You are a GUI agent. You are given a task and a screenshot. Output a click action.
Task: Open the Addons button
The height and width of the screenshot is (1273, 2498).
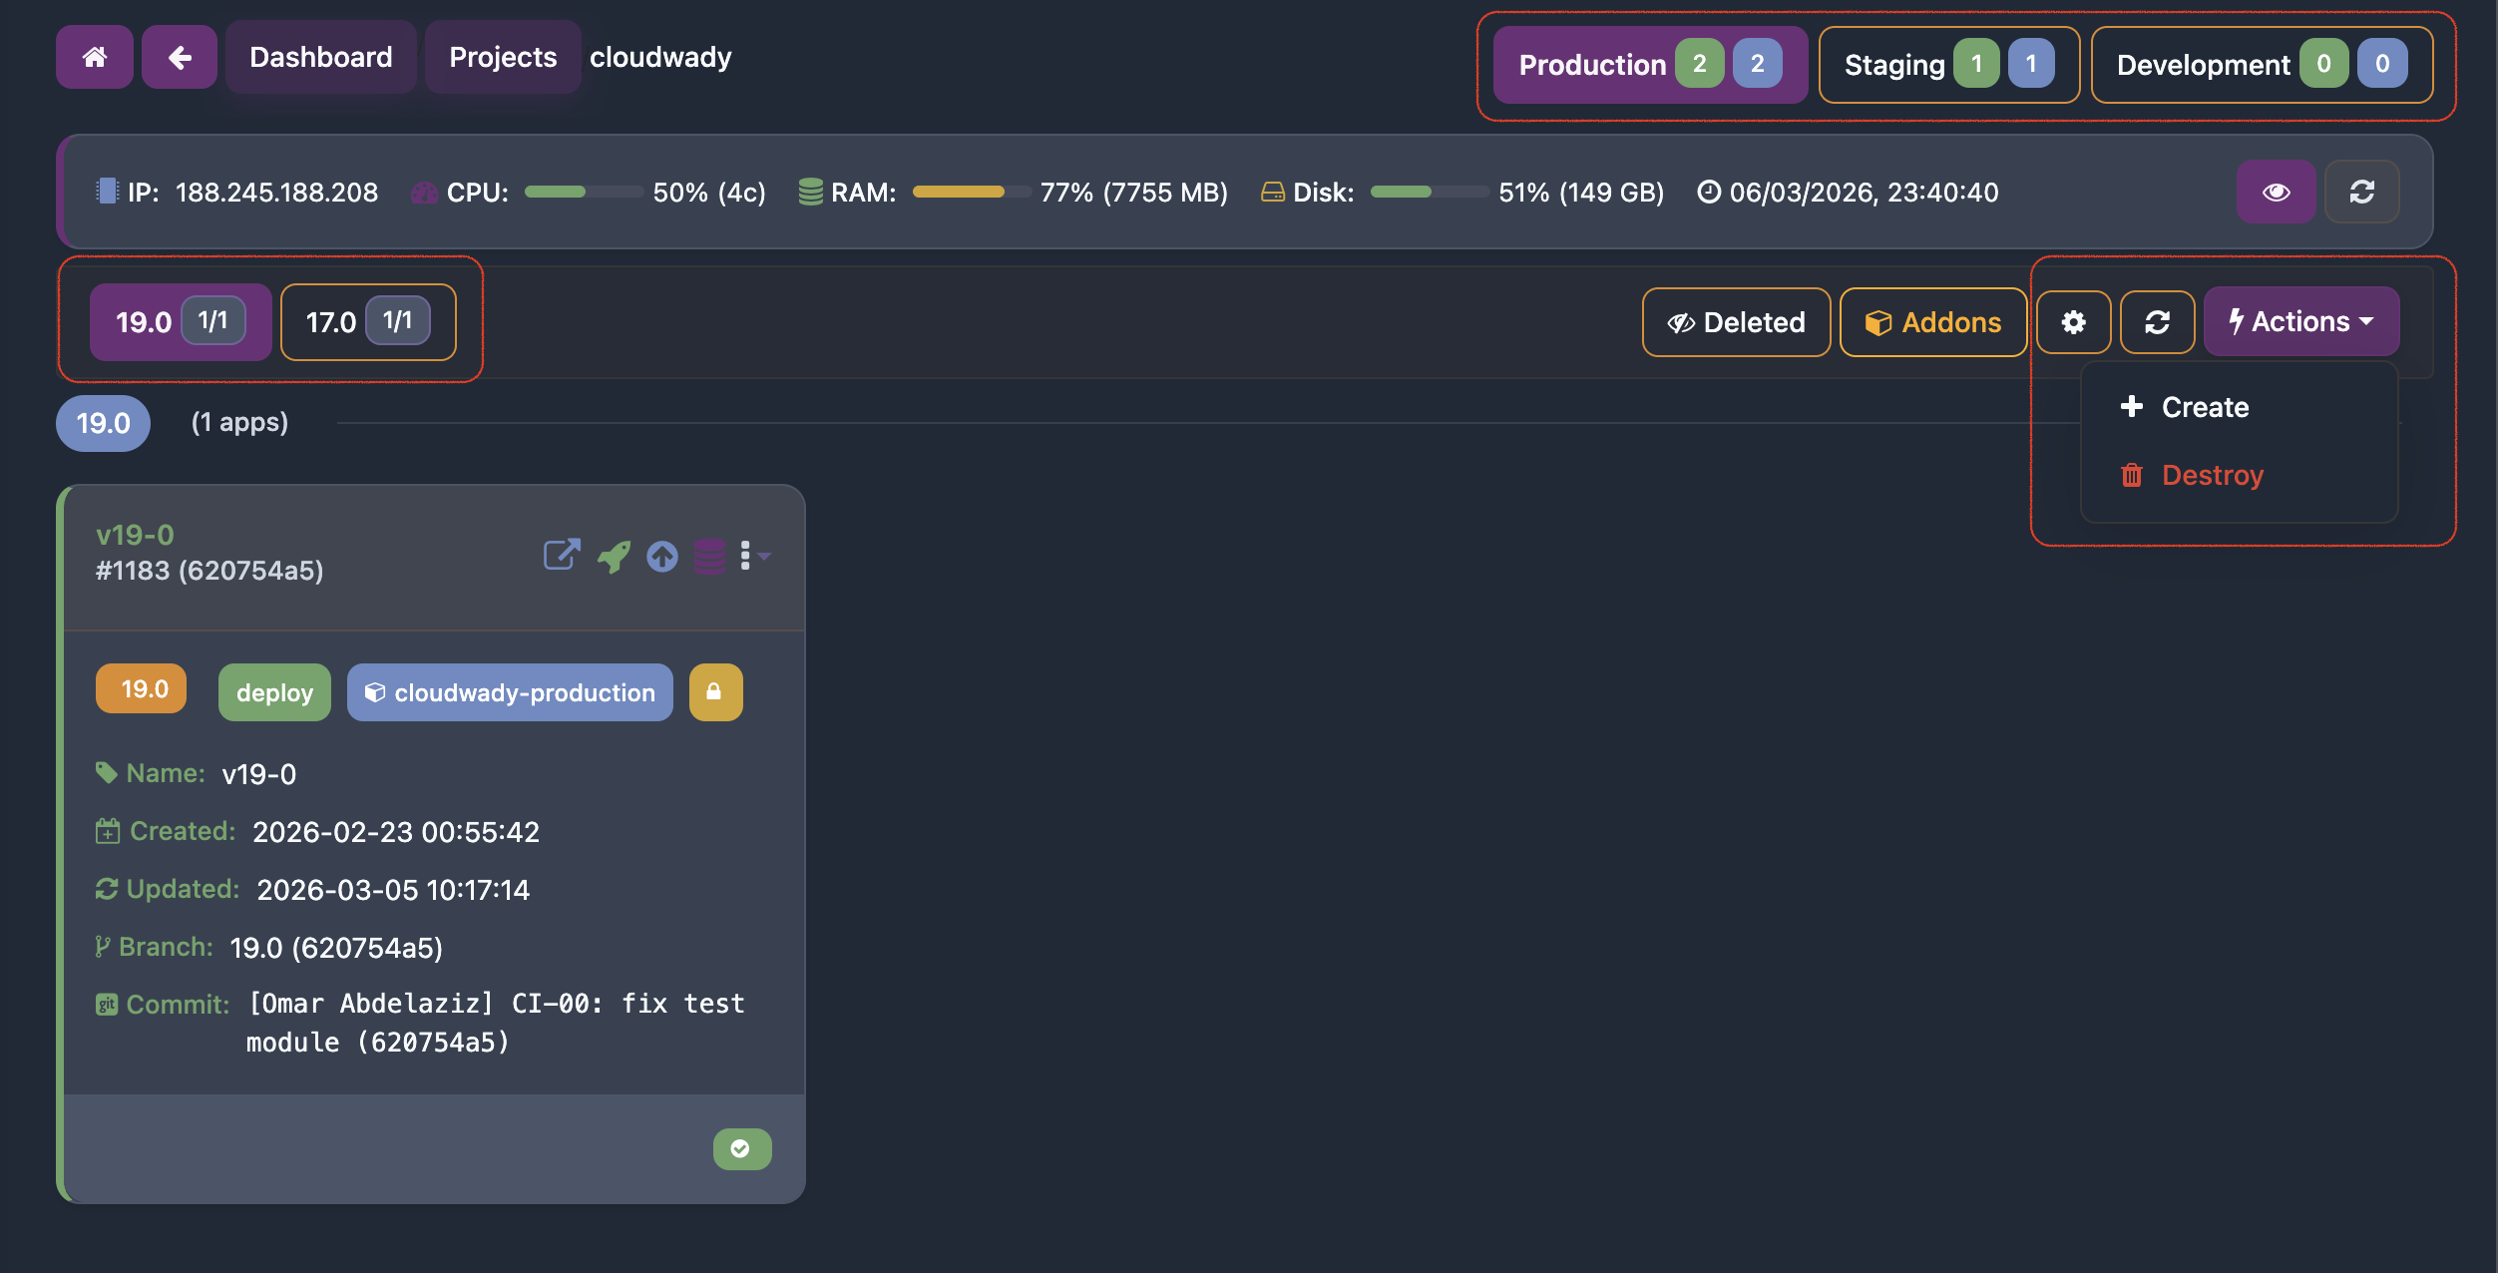1932,322
